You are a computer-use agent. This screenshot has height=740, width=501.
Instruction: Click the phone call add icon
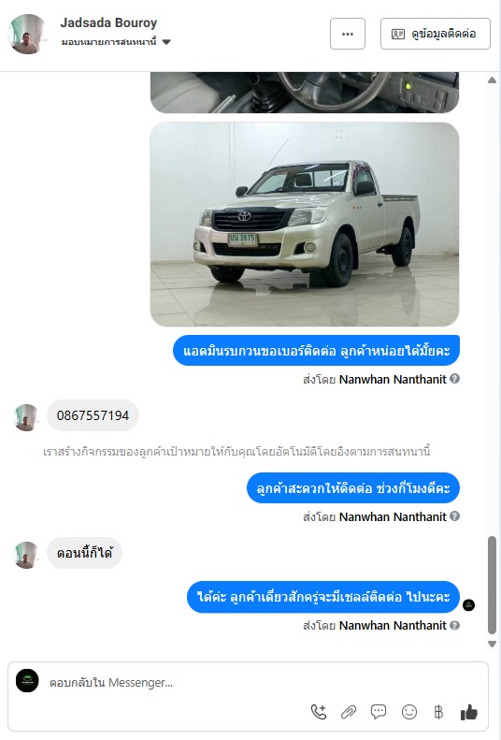pos(319,712)
